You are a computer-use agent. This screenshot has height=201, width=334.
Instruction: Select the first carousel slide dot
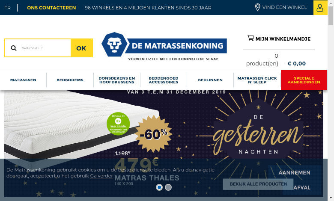[x=159, y=187]
